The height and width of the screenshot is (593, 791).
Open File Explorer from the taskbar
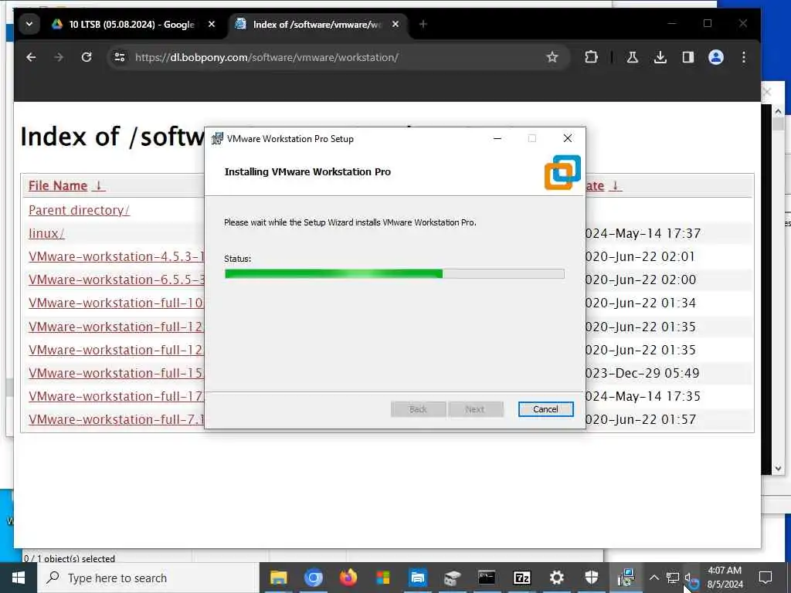click(278, 578)
